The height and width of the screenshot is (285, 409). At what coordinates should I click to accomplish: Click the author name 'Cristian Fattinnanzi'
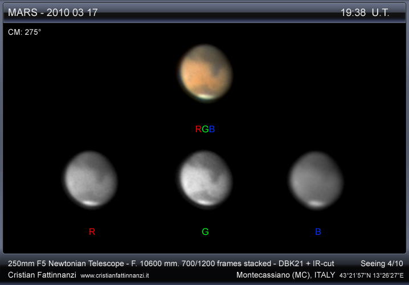pyautogui.click(x=42, y=275)
